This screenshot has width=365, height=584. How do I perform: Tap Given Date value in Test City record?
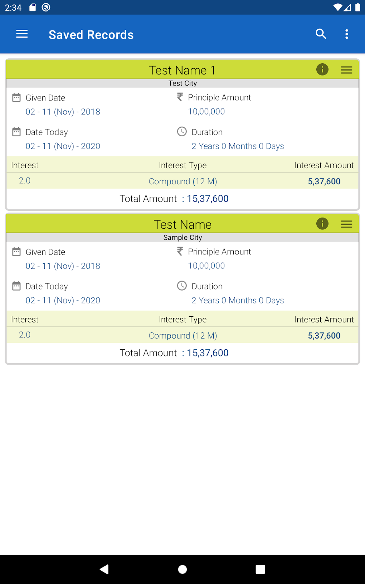pos(63,112)
